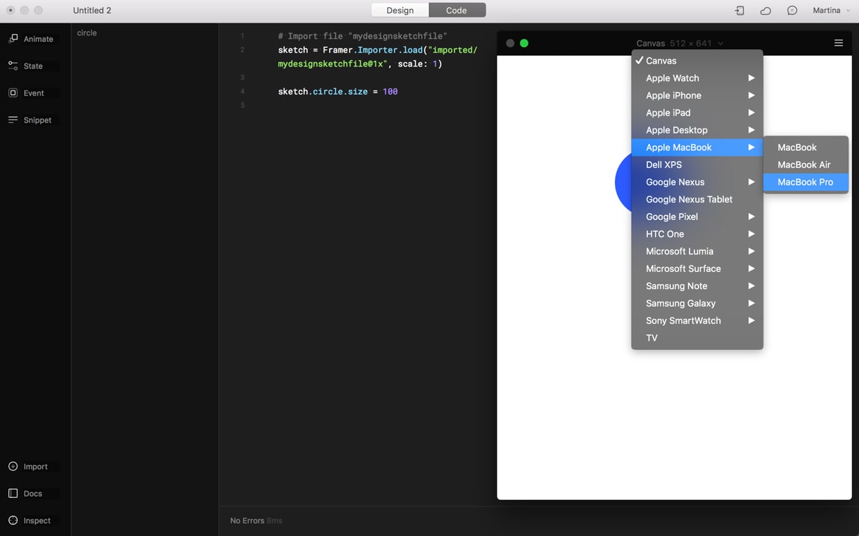Screen dimensions: 859x536
Task: Click the cloud share icon
Action: [766, 10]
